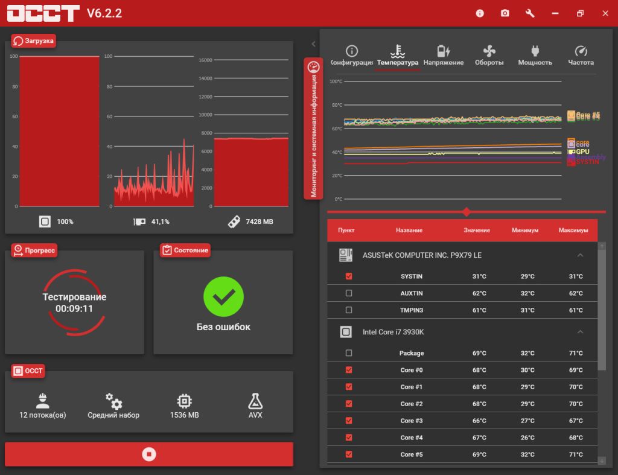Click the CPU usage icon beside 100%
618x475 pixels.
[x=45, y=222]
